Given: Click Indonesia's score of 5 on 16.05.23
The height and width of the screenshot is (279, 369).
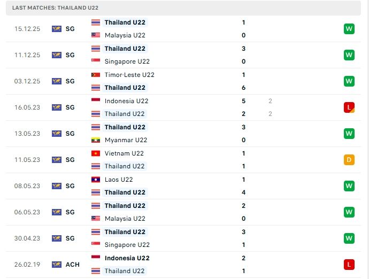Looking at the screenshot, I should (243, 101).
